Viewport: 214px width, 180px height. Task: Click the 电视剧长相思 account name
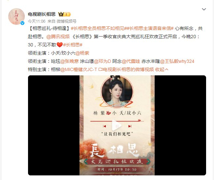pyautogui.click(x=42, y=14)
